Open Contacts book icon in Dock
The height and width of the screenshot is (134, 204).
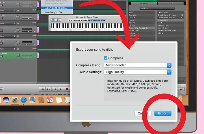[x=41, y=100]
